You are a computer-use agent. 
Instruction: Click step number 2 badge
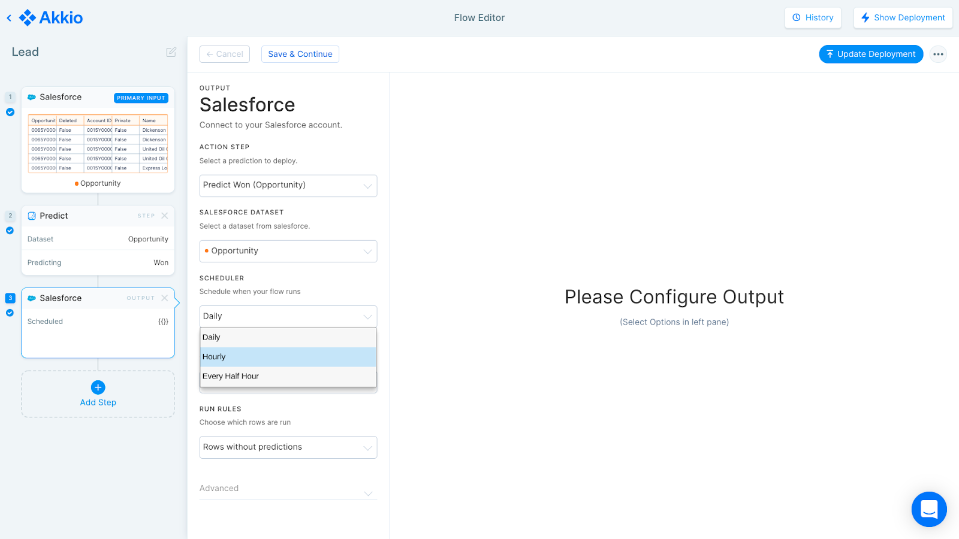click(x=10, y=216)
